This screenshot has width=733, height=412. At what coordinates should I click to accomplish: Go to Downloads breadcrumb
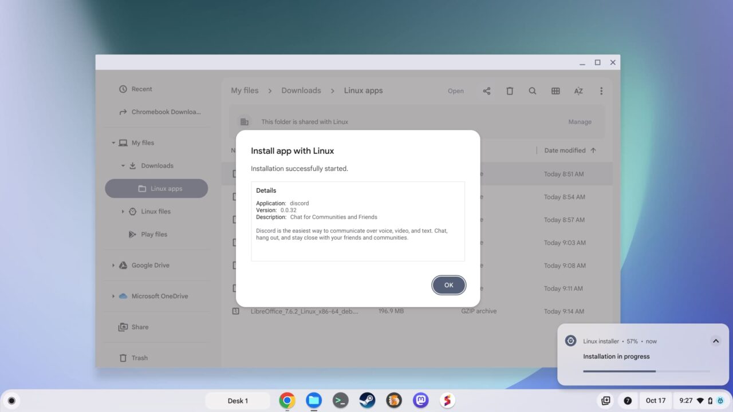click(301, 90)
